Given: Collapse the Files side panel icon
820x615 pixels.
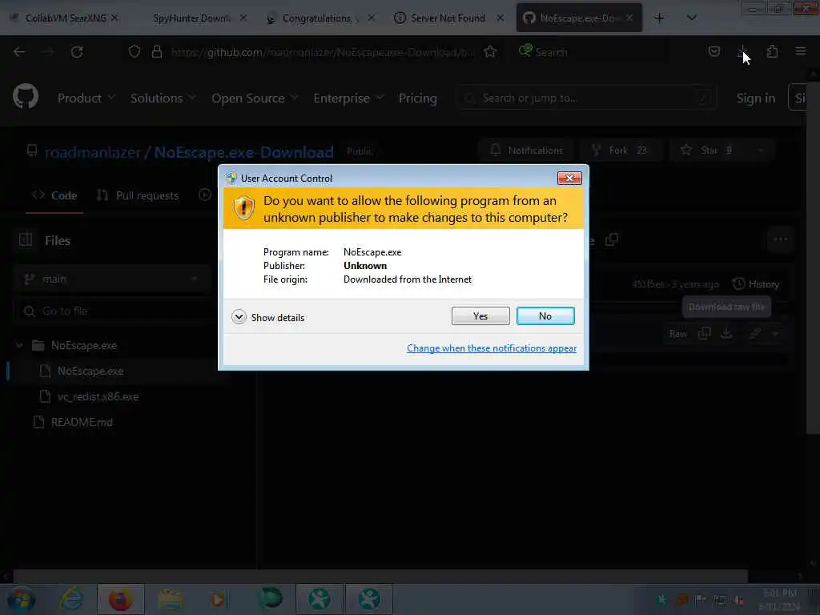Looking at the screenshot, I should (25, 239).
